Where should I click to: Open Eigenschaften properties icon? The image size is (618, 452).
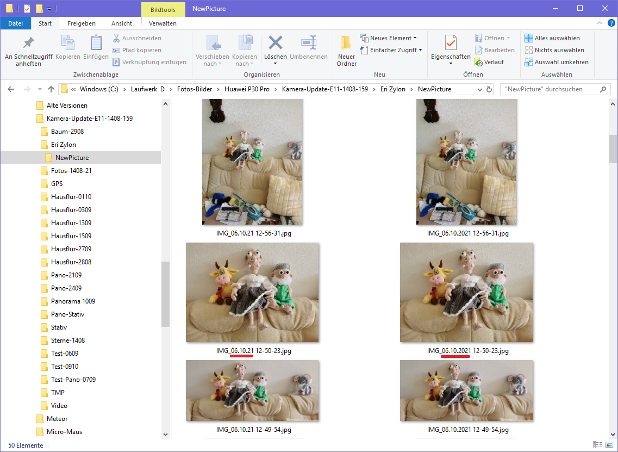(x=451, y=42)
